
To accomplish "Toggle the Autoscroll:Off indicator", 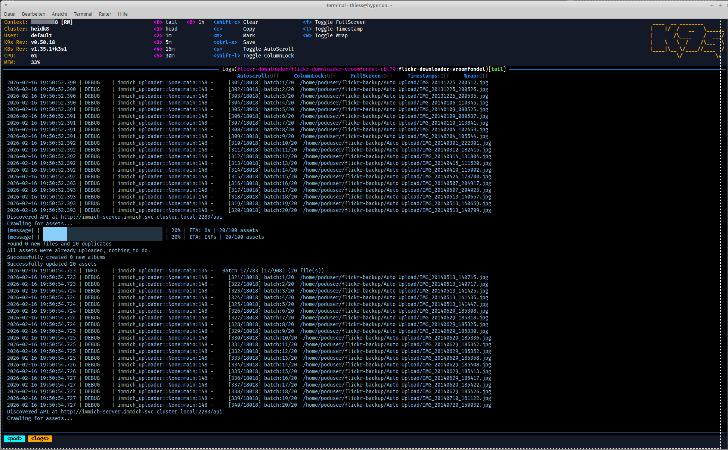I will tap(258, 76).
